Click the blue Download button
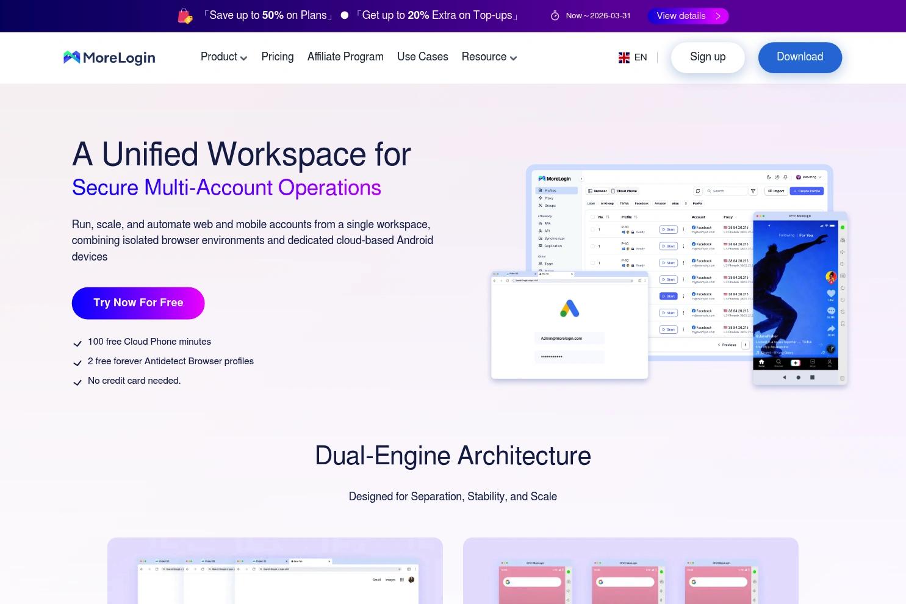This screenshot has height=604, width=906. 800,57
